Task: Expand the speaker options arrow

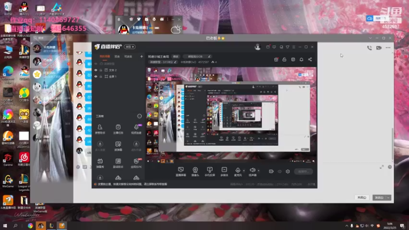Action: point(259,171)
